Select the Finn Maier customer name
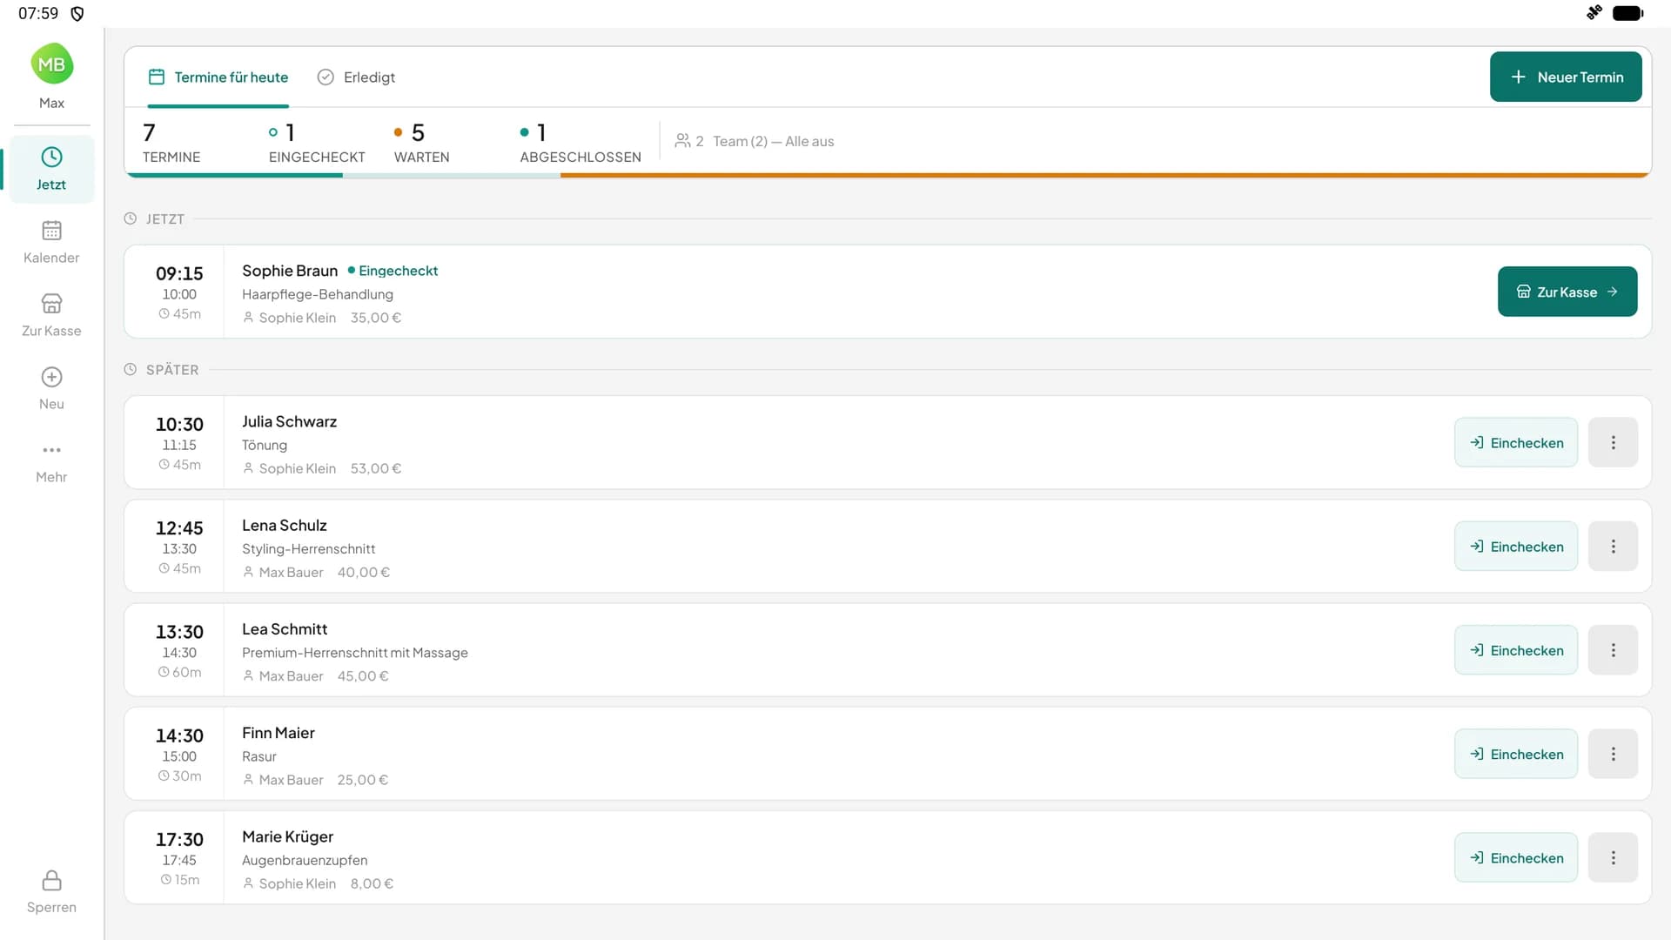Image resolution: width=1671 pixels, height=940 pixels. click(x=278, y=733)
